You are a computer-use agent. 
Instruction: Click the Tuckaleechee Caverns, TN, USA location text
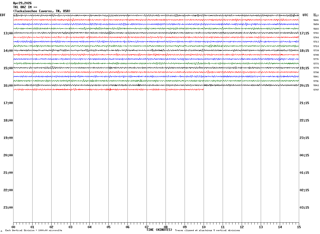[42, 11]
